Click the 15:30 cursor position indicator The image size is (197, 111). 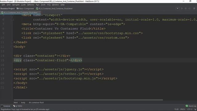(176, 109)
